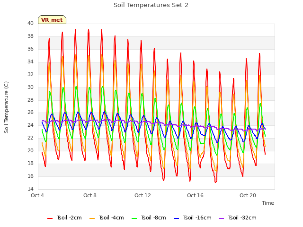Click the 14 y-axis tick label
Viewport: 303px width, 227px height.
click(x=30, y=189)
